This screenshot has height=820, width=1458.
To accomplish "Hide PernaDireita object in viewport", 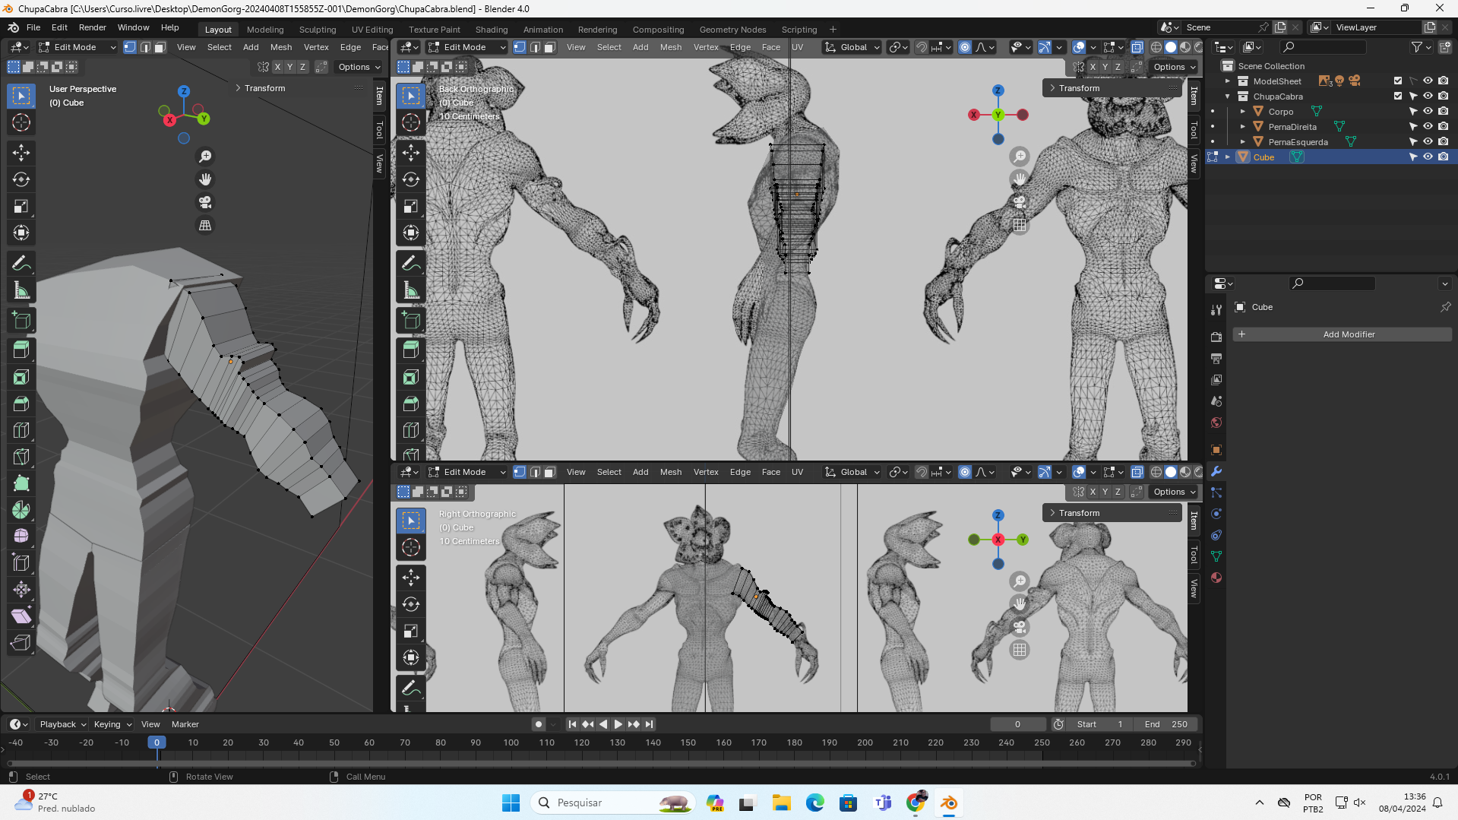I will (x=1428, y=126).
